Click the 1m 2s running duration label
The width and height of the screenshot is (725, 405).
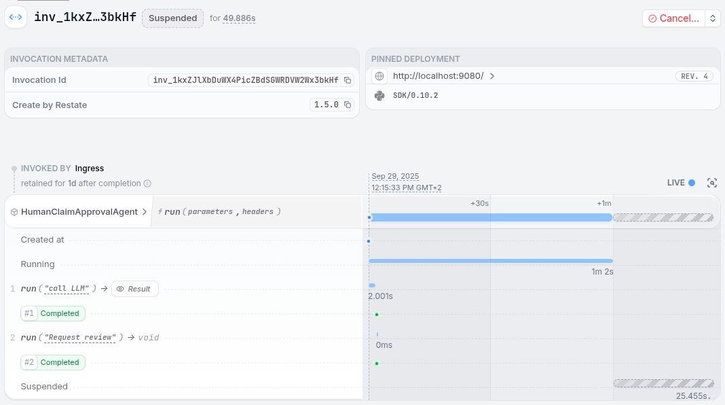click(603, 272)
